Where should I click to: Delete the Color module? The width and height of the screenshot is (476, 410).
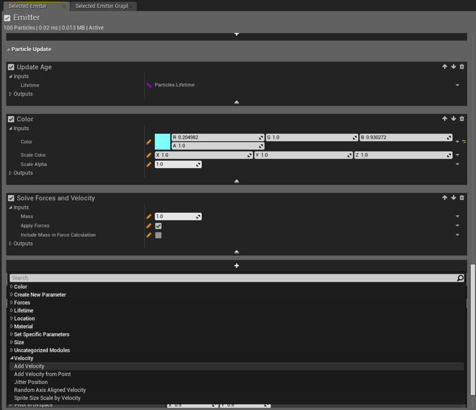coord(462,119)
